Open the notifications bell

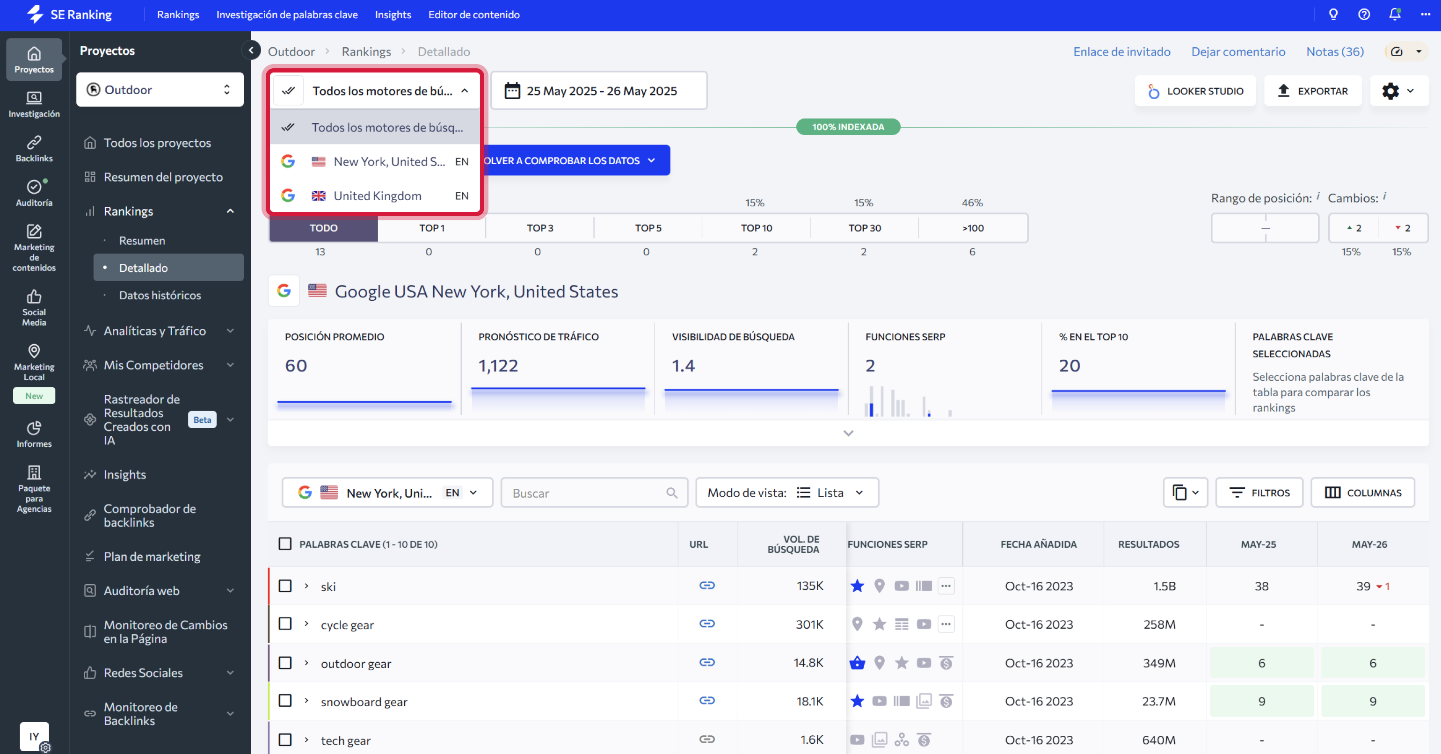click(x=1395, y=14)
